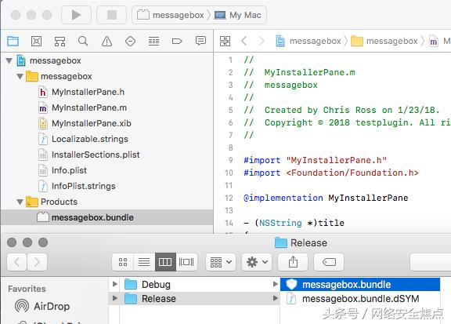The width and height of the screenshot is (451, 324).
Task: Open the Project navigator folder icon
Action: tap(13, 42)
